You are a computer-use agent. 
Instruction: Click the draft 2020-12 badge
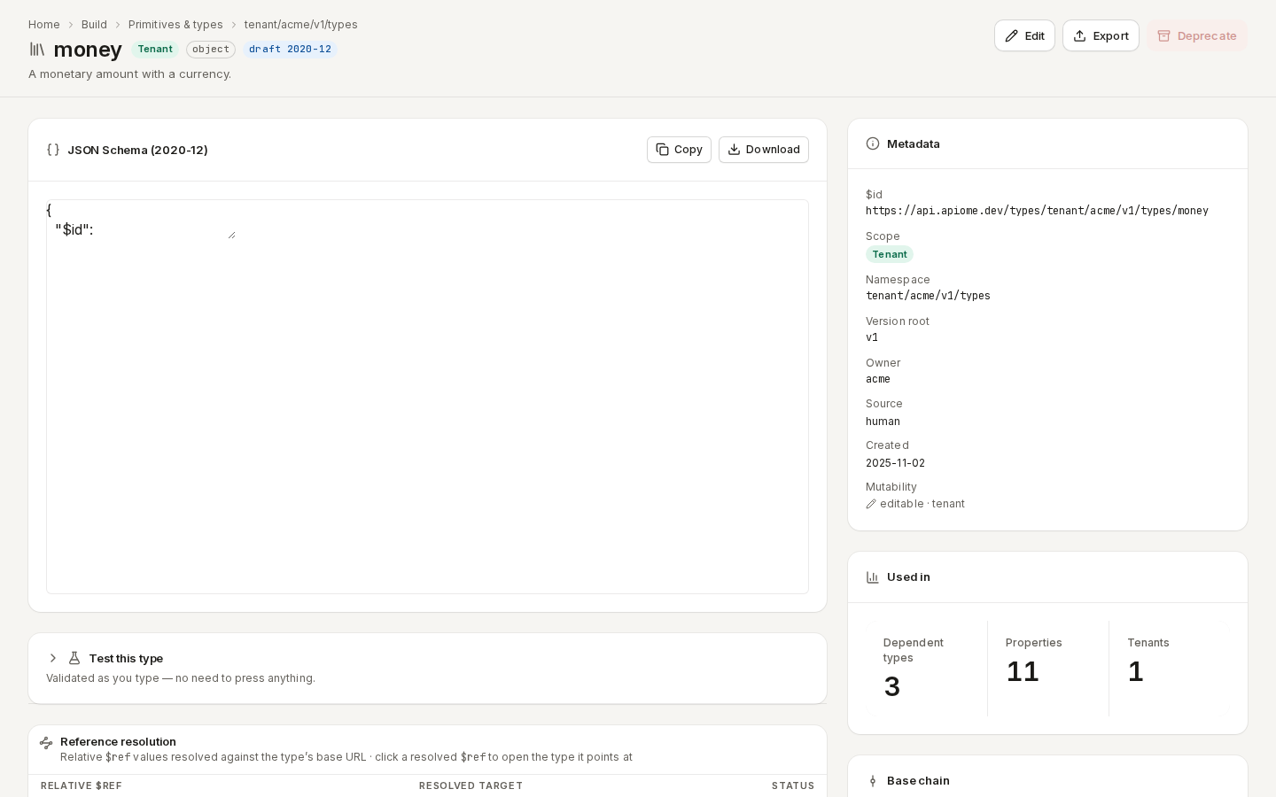[290, 50]
